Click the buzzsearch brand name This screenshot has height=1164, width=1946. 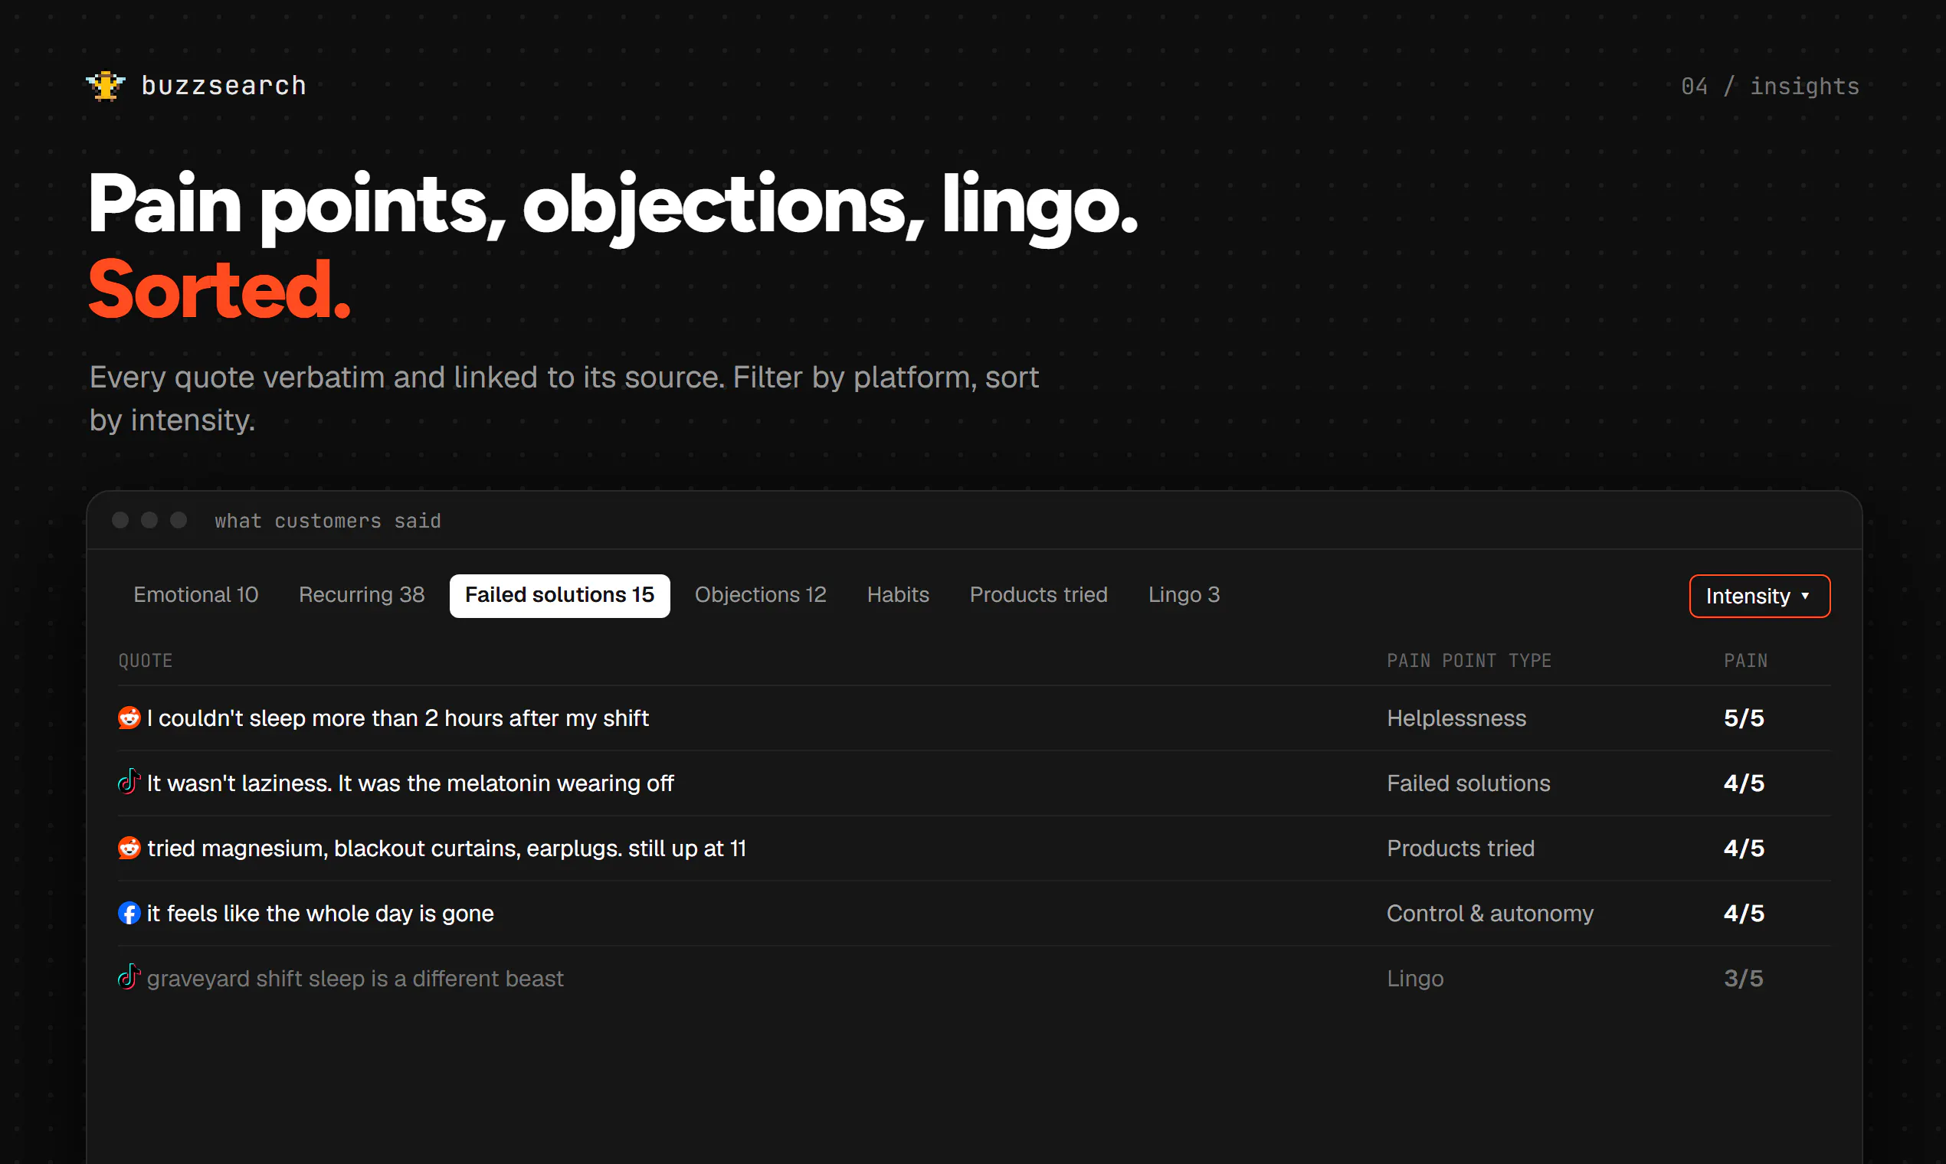click(224, 86)
